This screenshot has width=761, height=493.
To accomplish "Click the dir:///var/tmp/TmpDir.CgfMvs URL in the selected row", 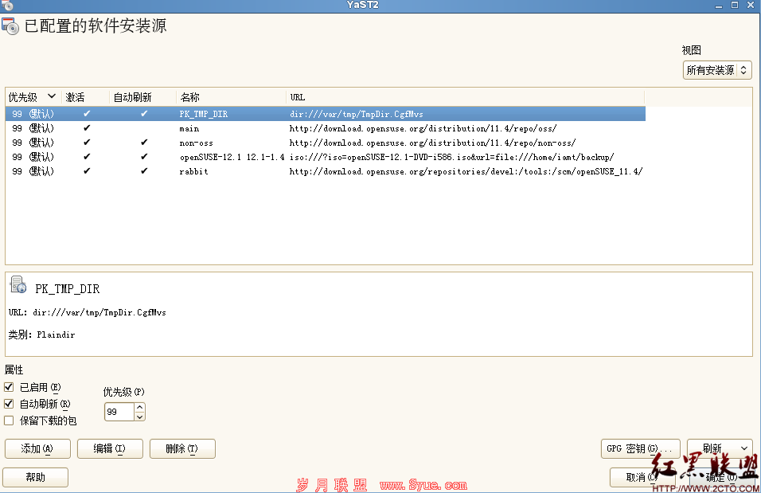I will coord(357,114).
